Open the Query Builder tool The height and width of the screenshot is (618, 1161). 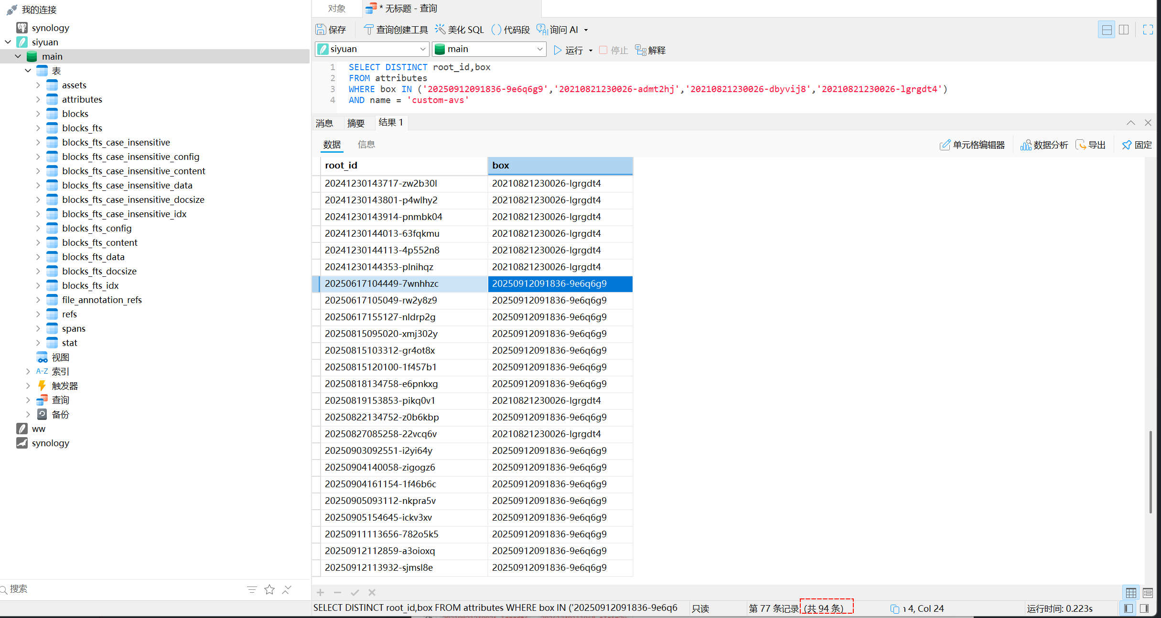(x=396, y=30)
